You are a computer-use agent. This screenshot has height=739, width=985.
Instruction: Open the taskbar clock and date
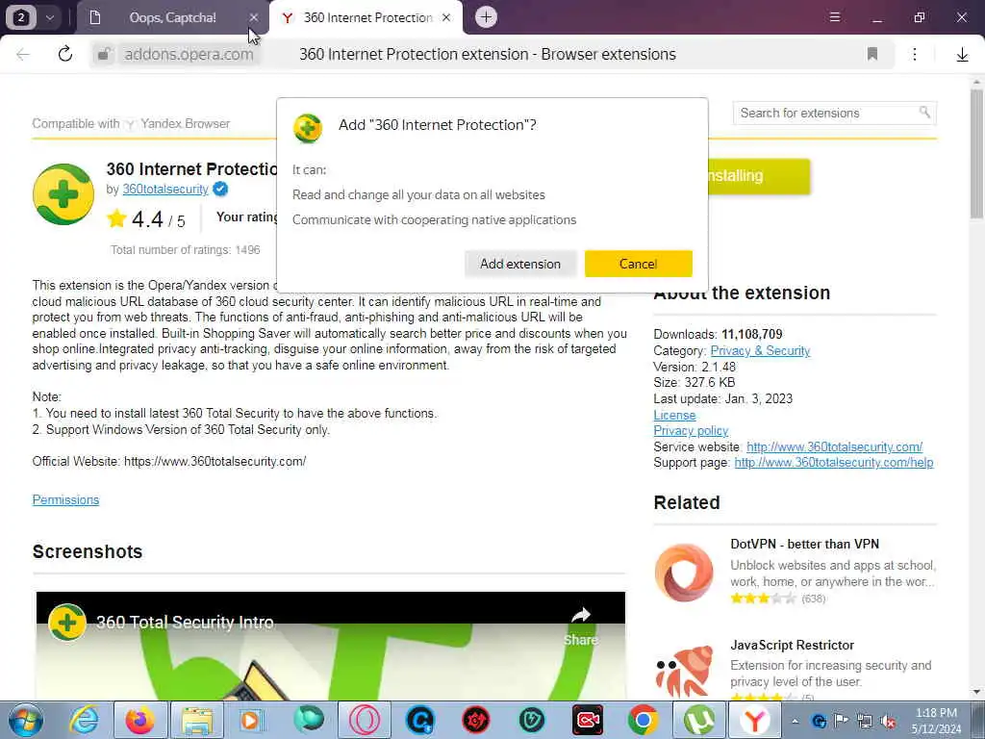937,721
